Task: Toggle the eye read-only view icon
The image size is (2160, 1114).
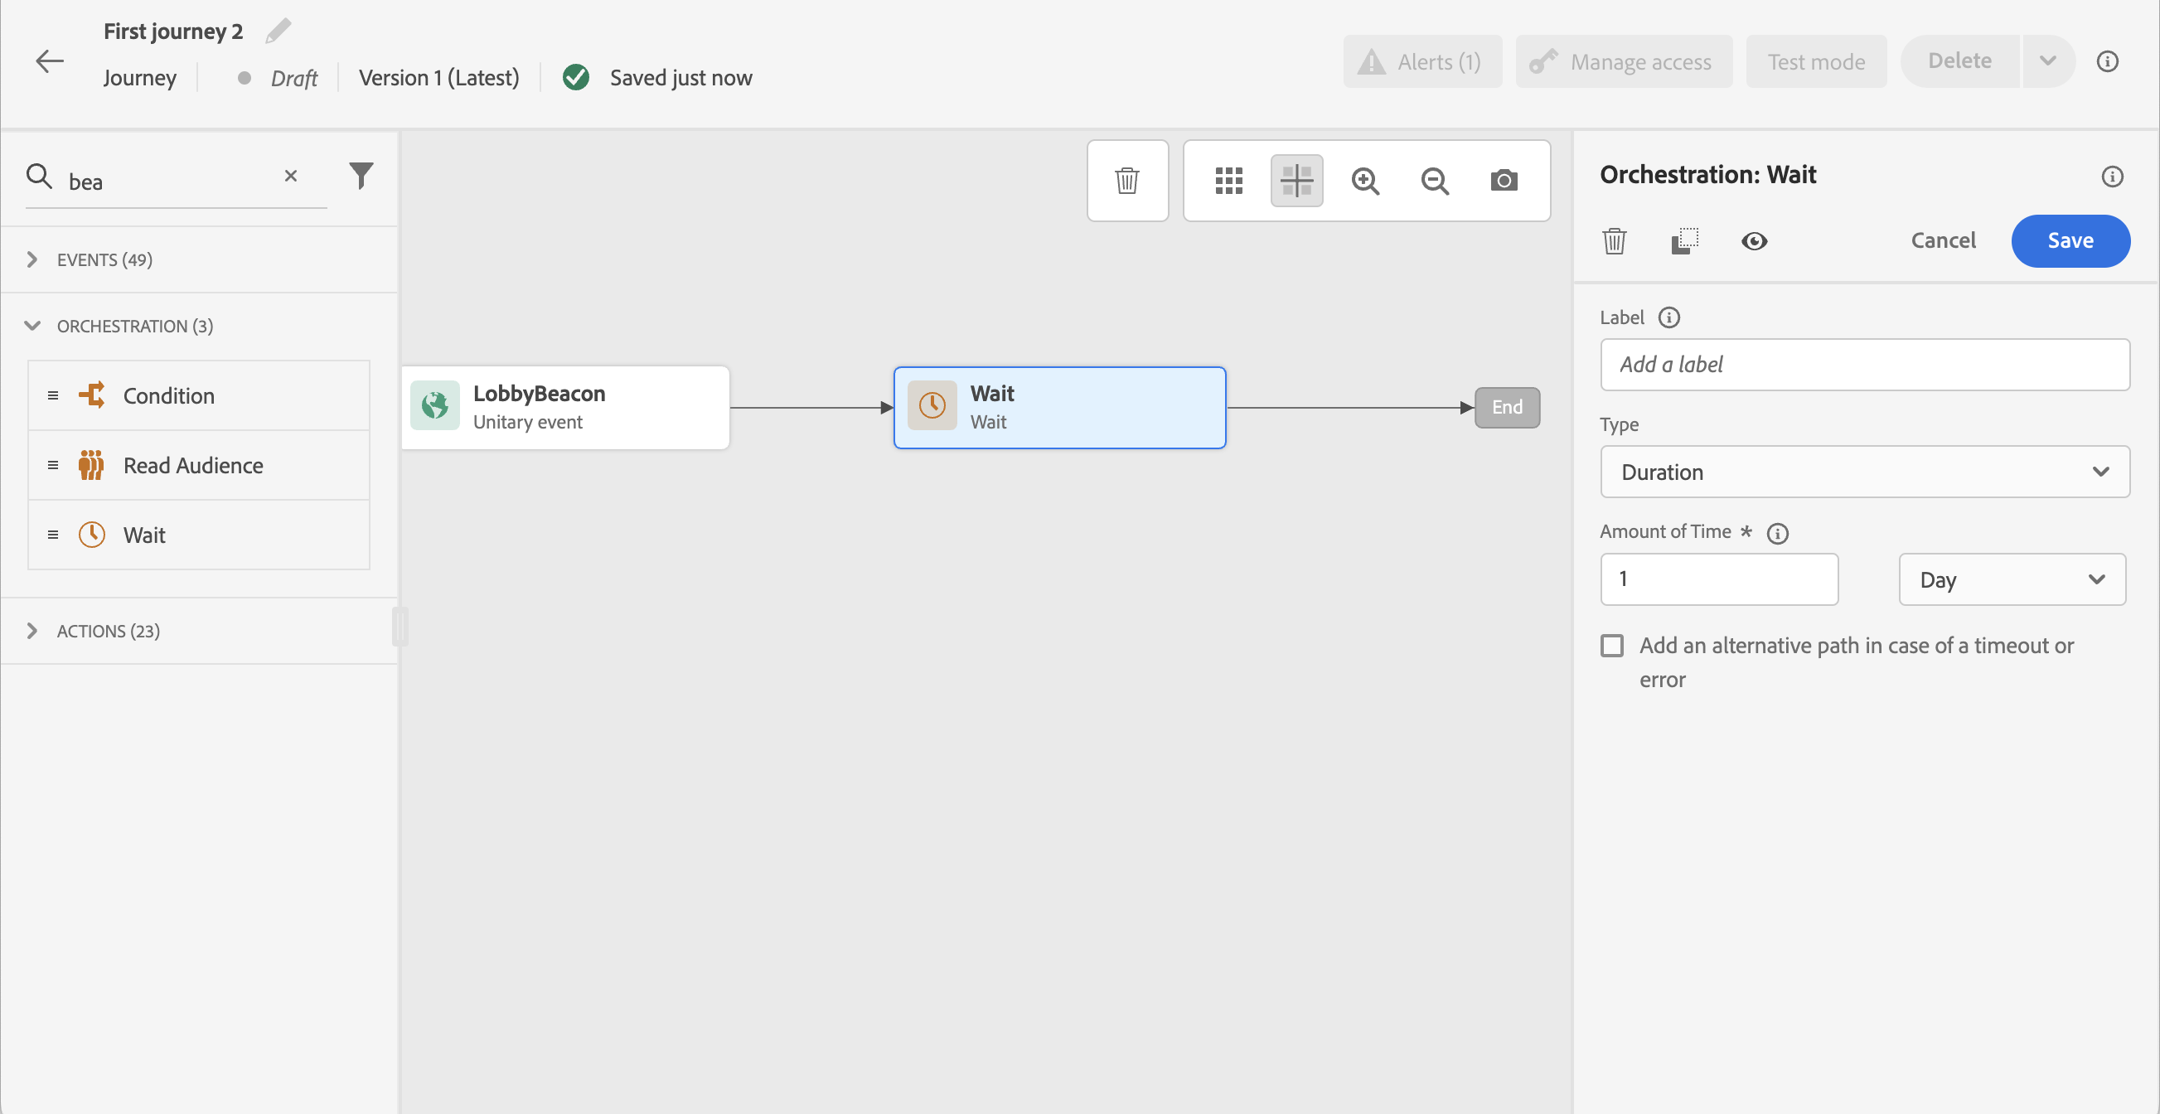Action: 1753,241
